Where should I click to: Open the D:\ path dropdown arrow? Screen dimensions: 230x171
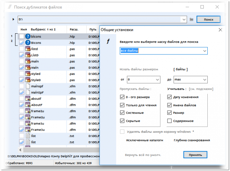184,19
